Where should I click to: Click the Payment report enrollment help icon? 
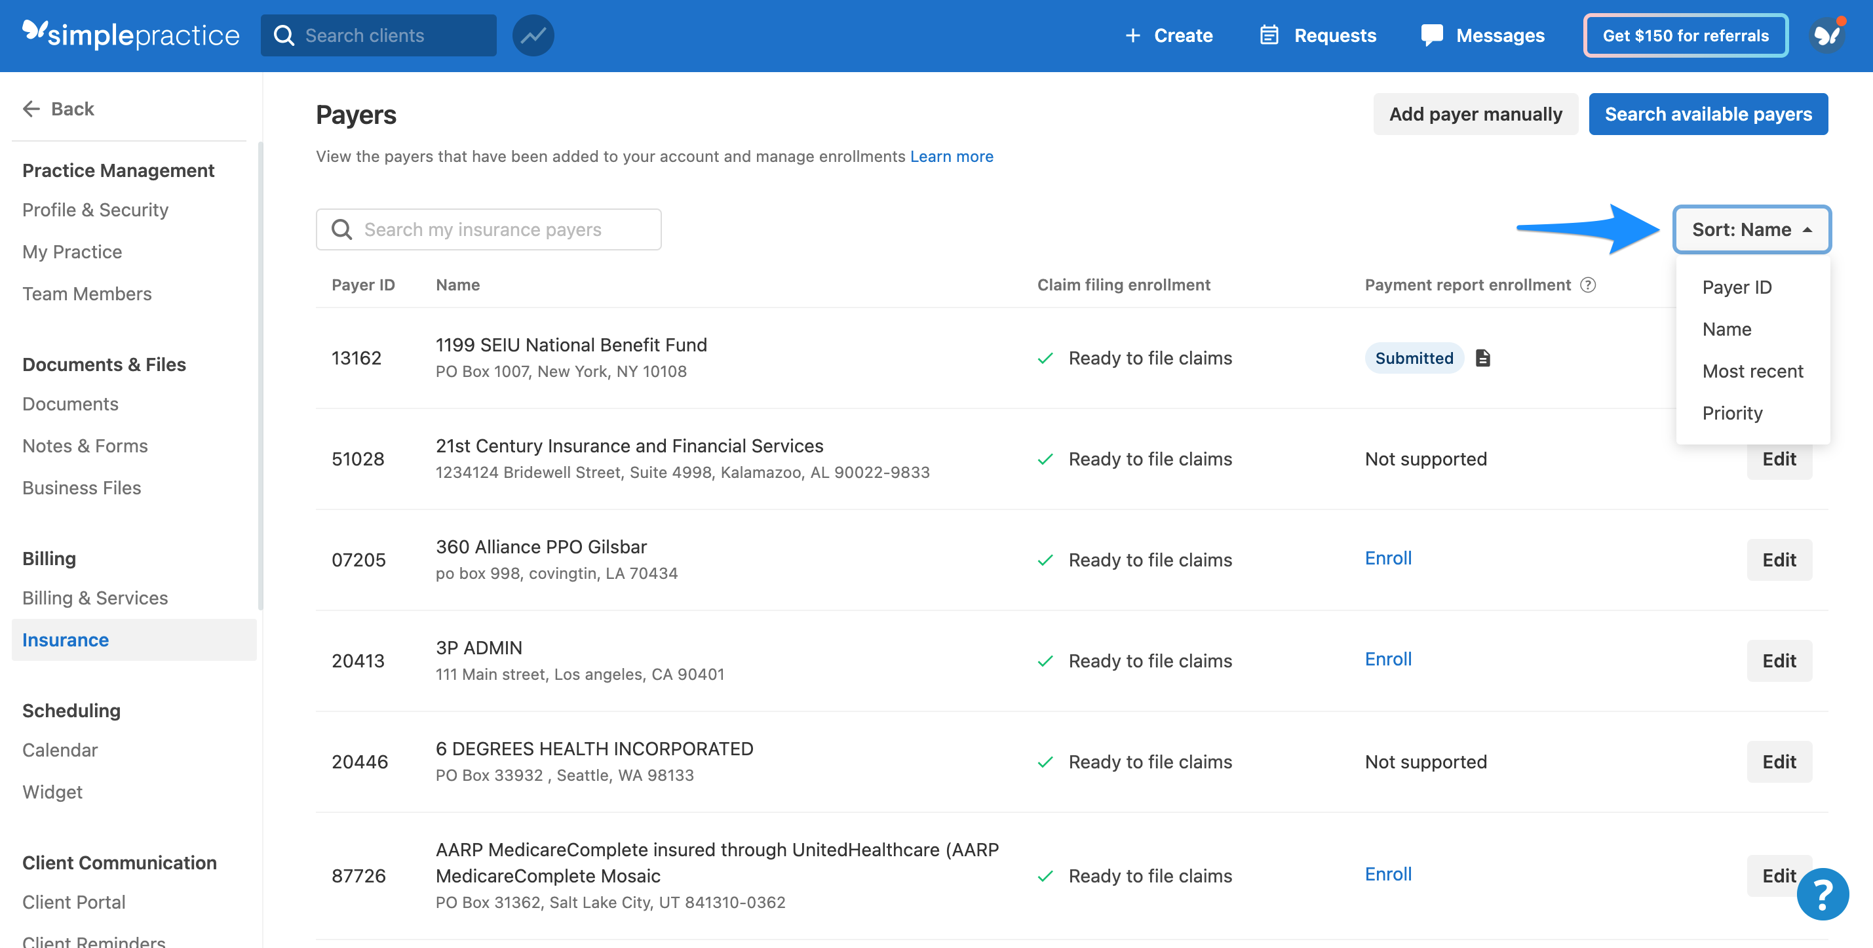coord(1589,285)
